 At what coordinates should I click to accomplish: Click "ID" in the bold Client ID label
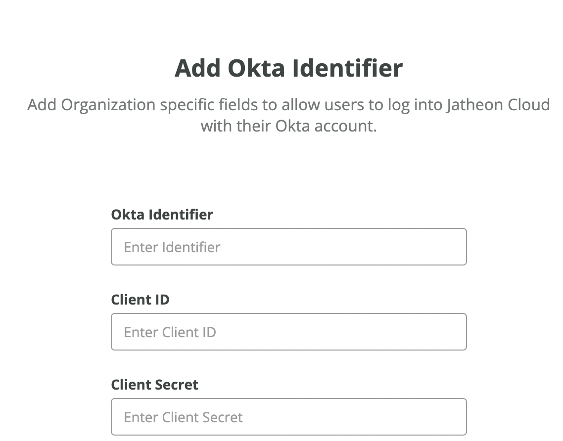(x=162, y=299)
